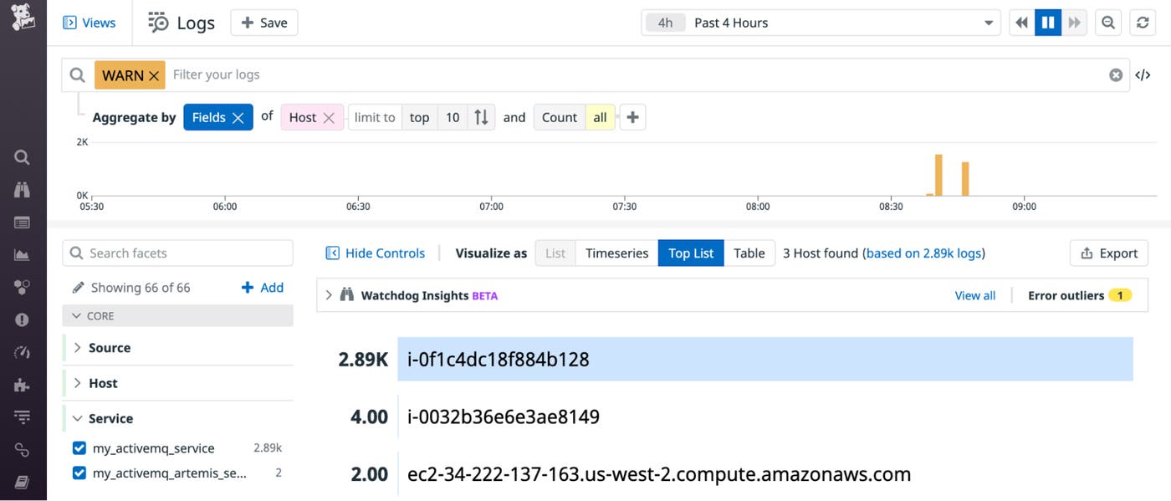Open the Dashboards chart icon in sidebar

21,253
